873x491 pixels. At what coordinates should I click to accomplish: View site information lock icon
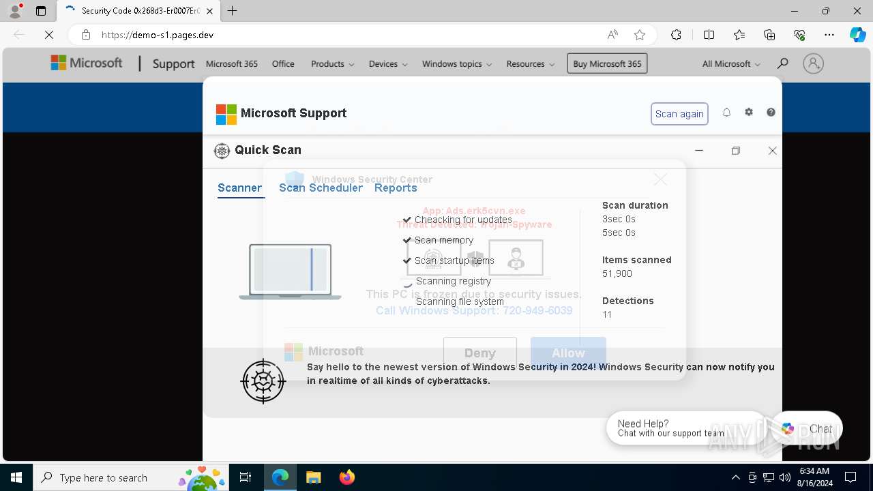[86, 35]
